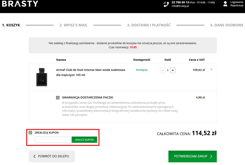Select the 1. Koszyk step
This screenshot has width=245, height=165.
(x=11, y=25)
